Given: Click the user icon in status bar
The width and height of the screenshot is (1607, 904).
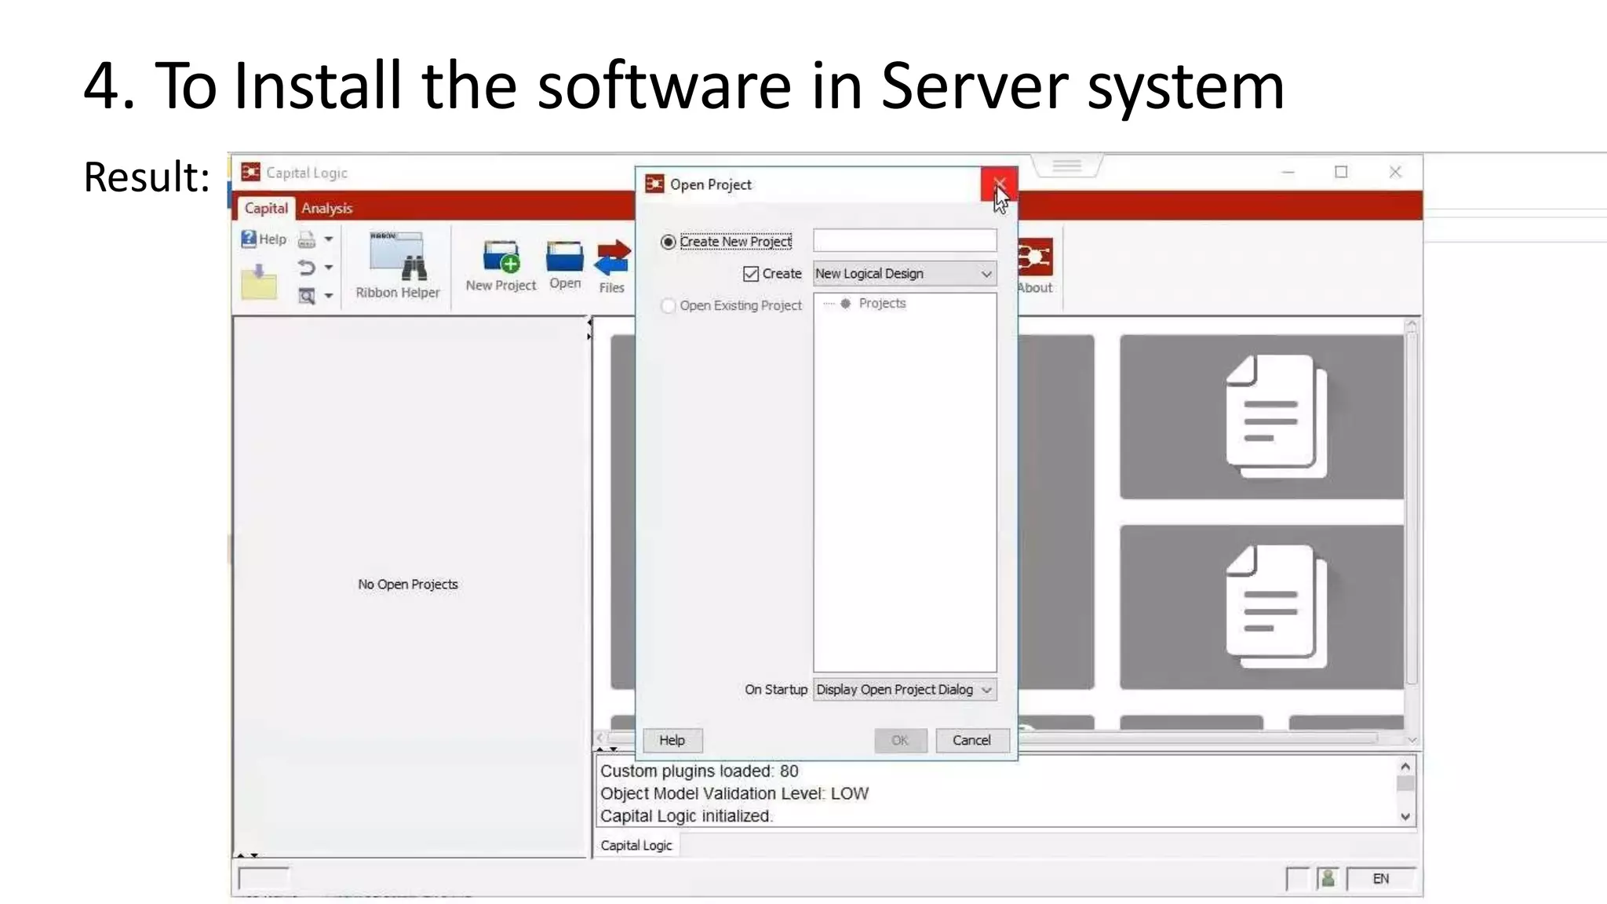Looking at the screenshot, I should pos(1328,878).
